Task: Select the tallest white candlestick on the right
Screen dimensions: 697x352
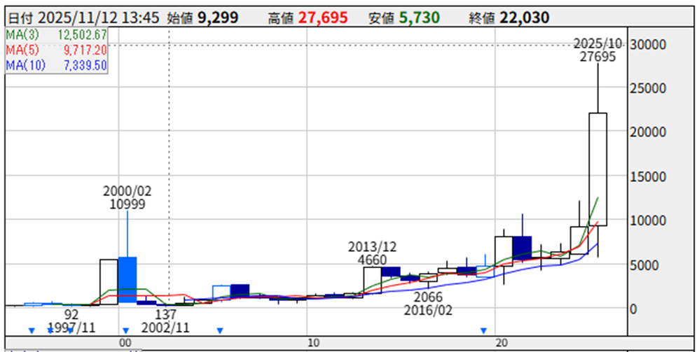Action: 598,169
